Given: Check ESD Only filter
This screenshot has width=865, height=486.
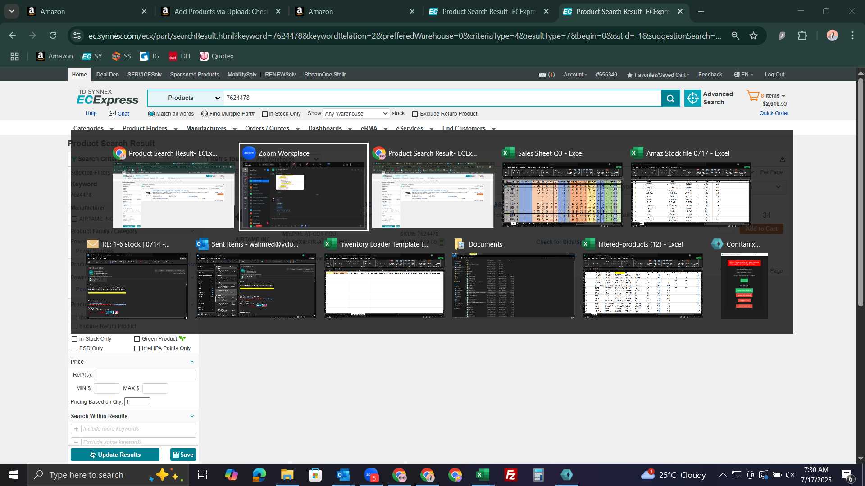Looking at the screenshot, I should pos(74,348).
